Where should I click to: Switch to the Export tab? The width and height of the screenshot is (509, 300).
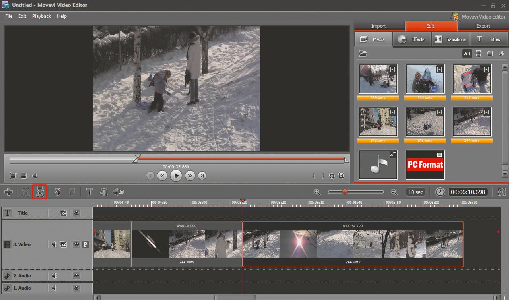[483, 26]
